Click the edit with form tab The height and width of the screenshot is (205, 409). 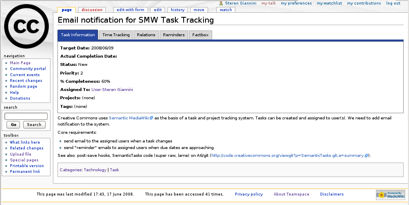coord(130,10)
